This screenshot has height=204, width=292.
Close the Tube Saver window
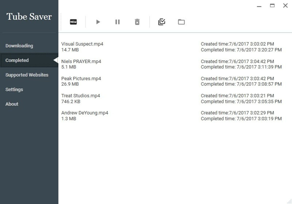tap(285, 6)
